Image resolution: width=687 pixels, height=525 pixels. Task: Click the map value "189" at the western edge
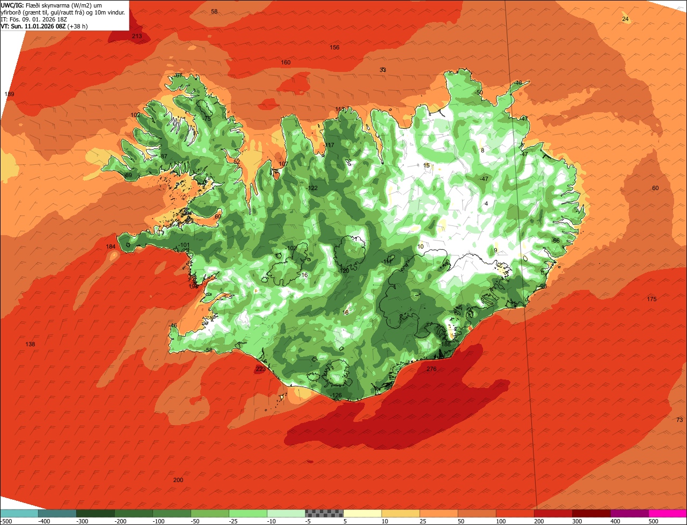(9, 94)
